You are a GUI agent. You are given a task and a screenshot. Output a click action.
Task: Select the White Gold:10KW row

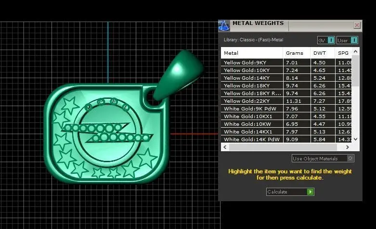click(286, 124)
